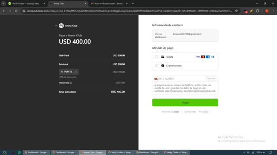Open Chrome's three-dot menu
Image resolution: width=277 pixels, height=155 pixels.
point(273,11)
